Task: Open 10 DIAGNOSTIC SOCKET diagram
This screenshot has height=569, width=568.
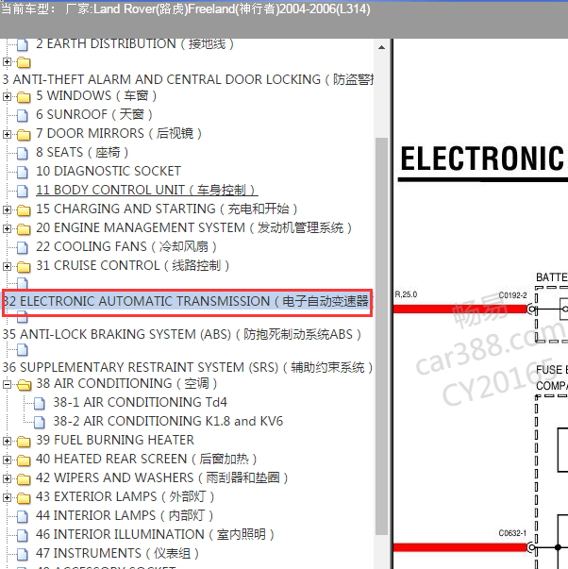Action: (109, 172)
